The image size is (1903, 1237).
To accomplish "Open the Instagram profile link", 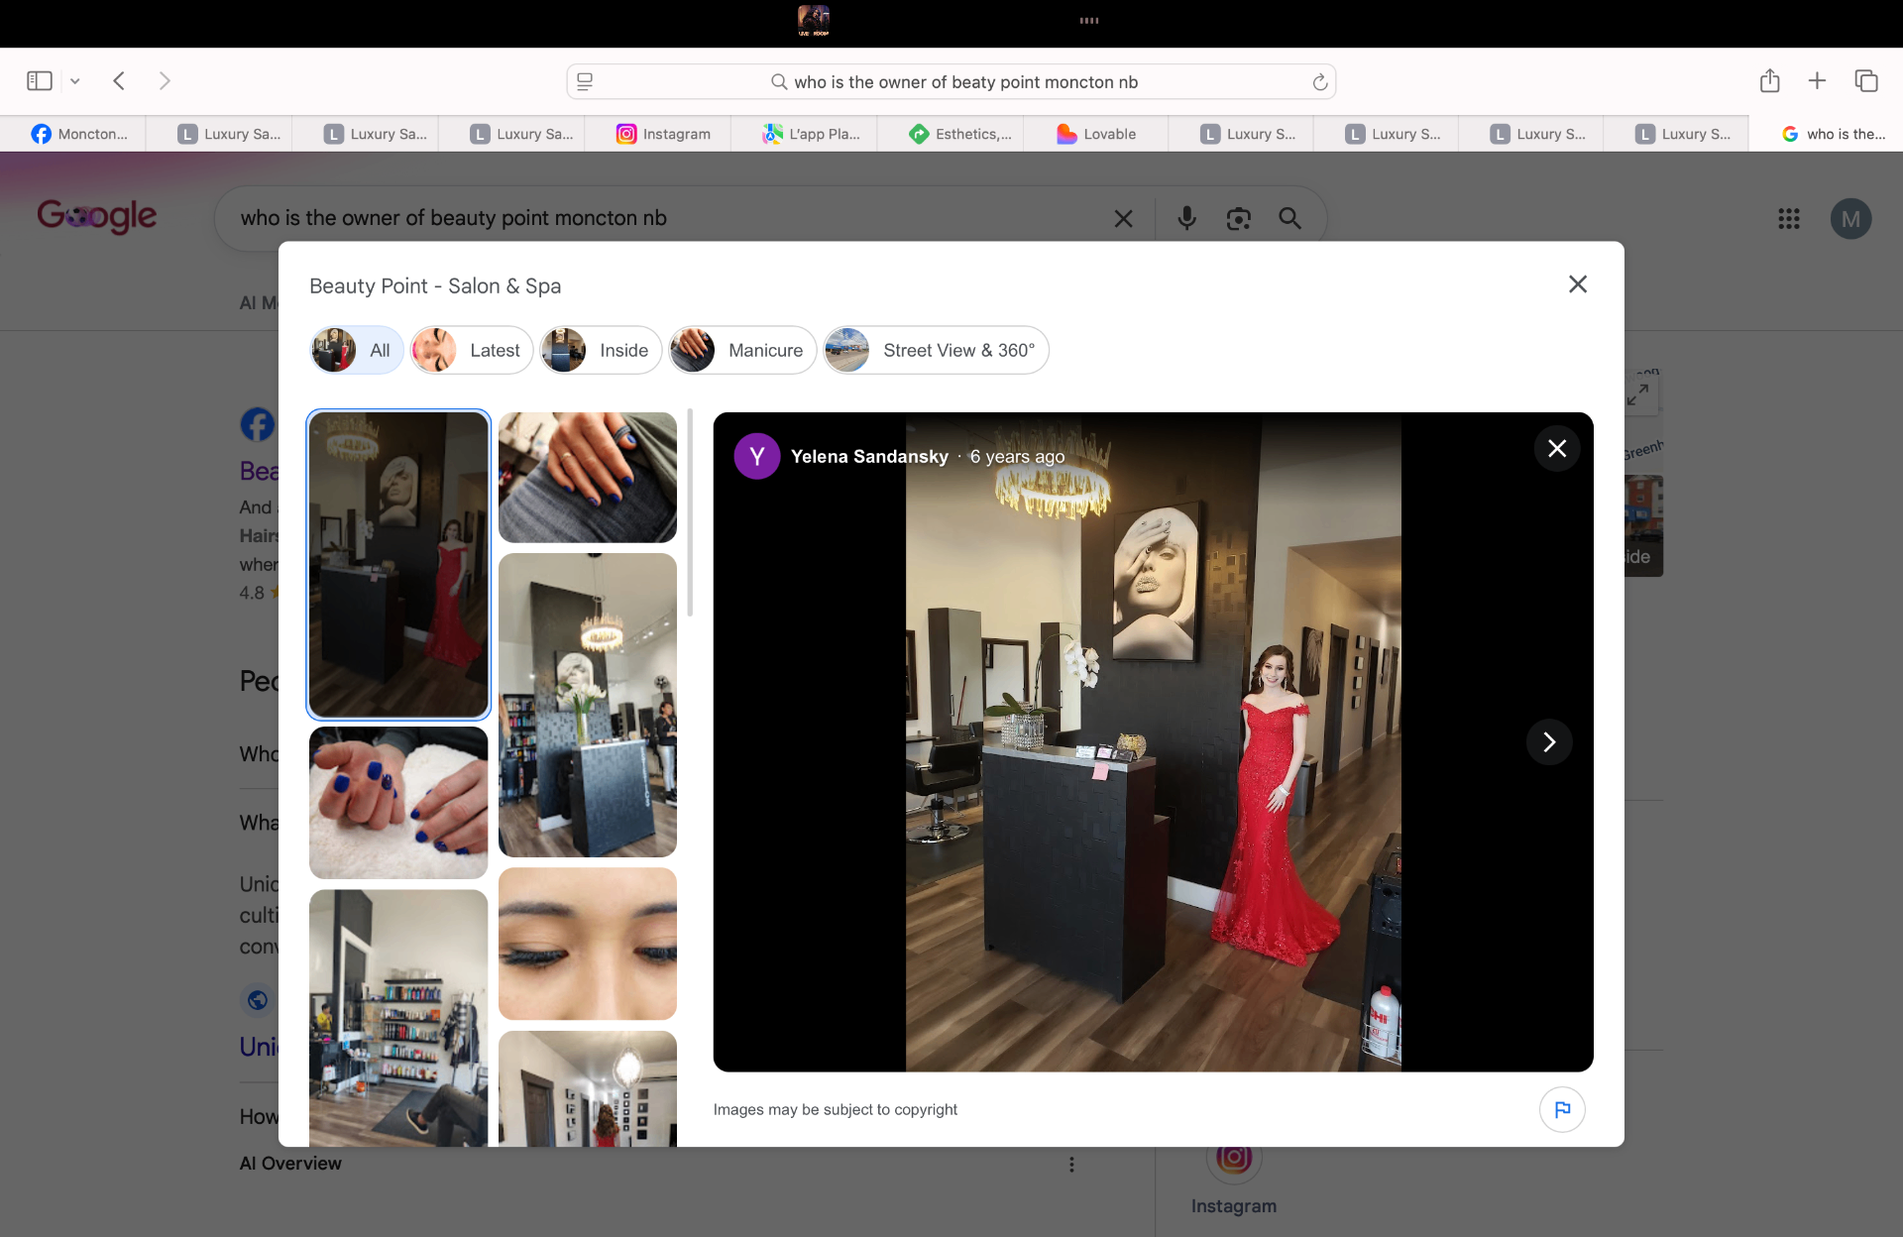I will tap(1234, 1206).
